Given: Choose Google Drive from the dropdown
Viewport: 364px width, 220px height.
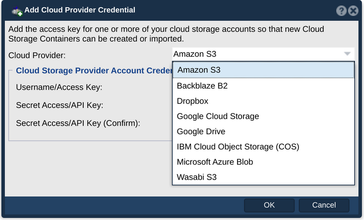Looking at the screenshot, I should pyautogui.click(x=263, y=132).
